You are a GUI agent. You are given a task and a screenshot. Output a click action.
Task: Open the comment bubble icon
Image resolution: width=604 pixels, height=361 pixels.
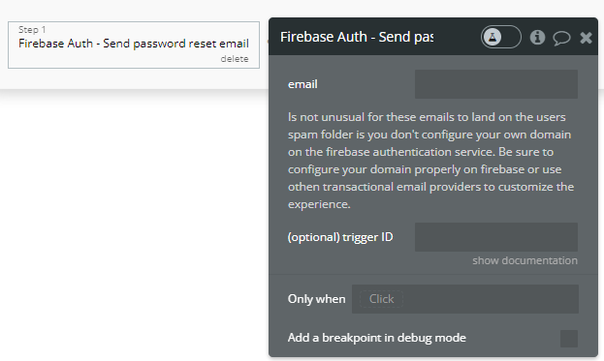click(x=561, y=38)
